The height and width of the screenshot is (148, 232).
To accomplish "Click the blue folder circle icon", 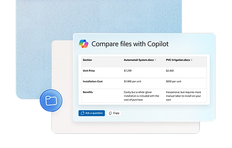I will [51, 101].
